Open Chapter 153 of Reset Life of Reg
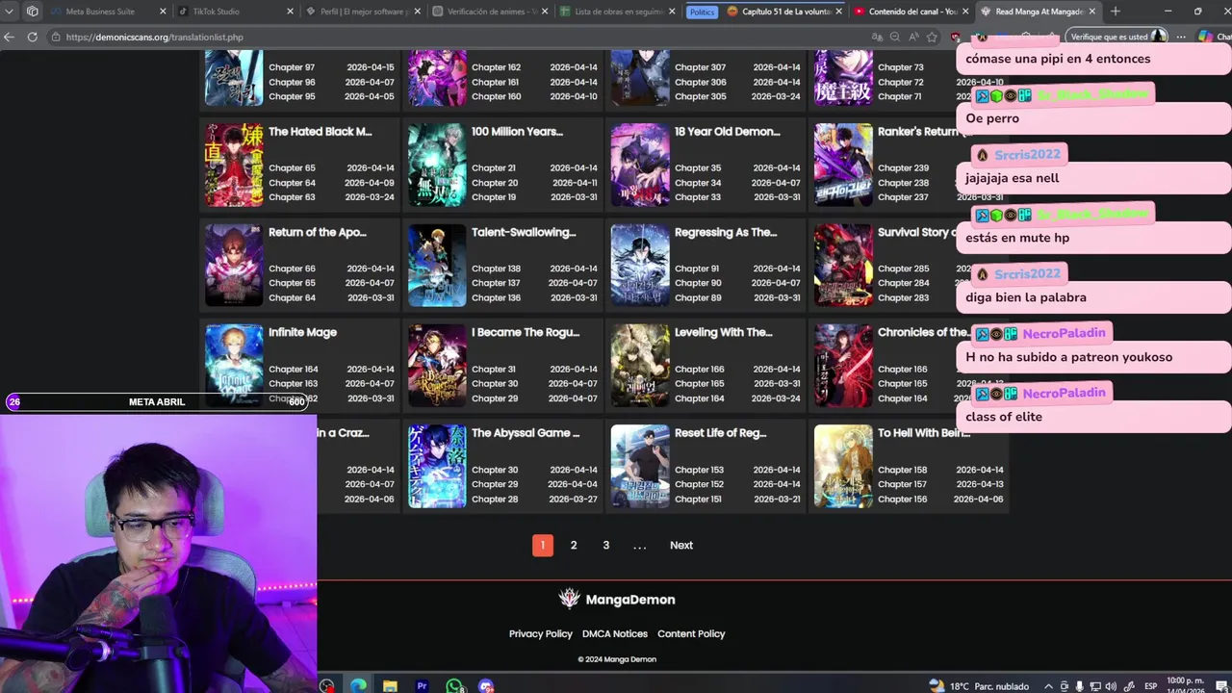 coord(700,470)
